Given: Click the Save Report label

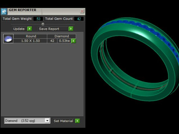Looking at the screenshot, I should [x=49, y=29].
